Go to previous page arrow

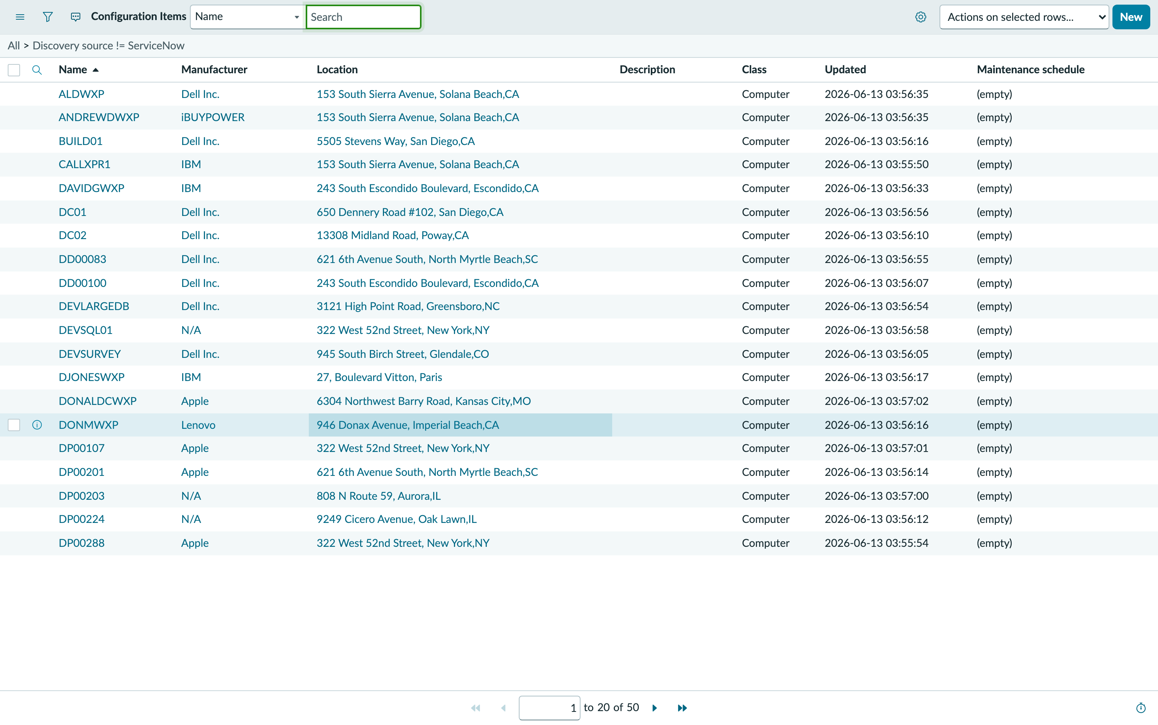pyautogui.click(x=503, y=708)
